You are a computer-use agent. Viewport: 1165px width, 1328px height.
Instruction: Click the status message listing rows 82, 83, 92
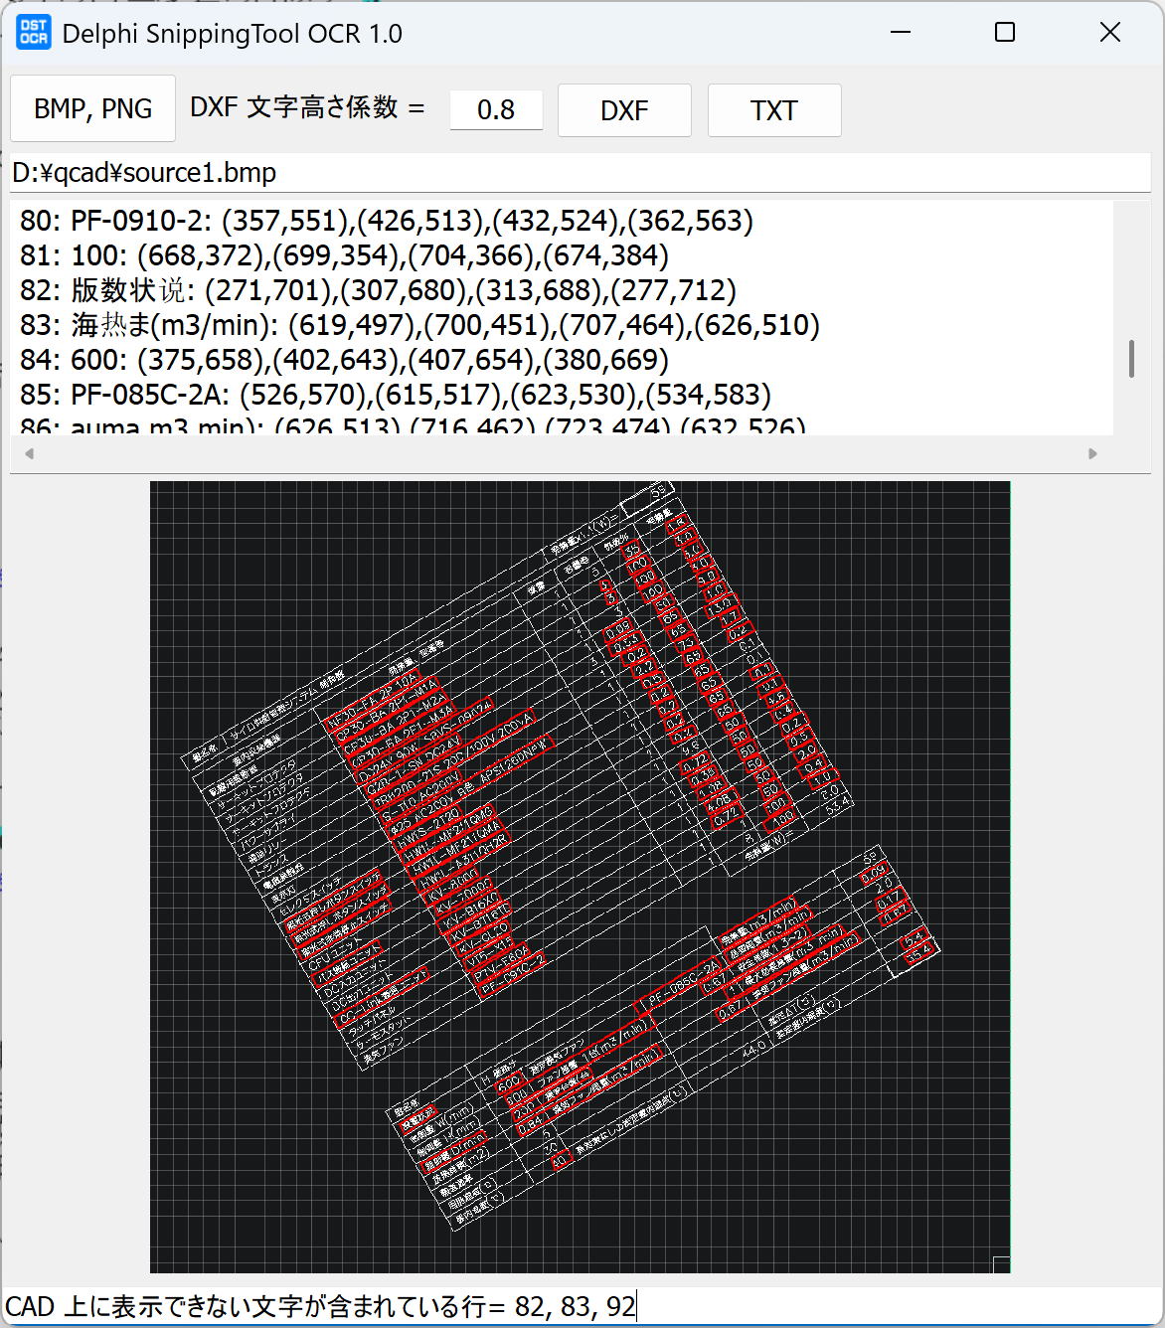point(320,1306)
